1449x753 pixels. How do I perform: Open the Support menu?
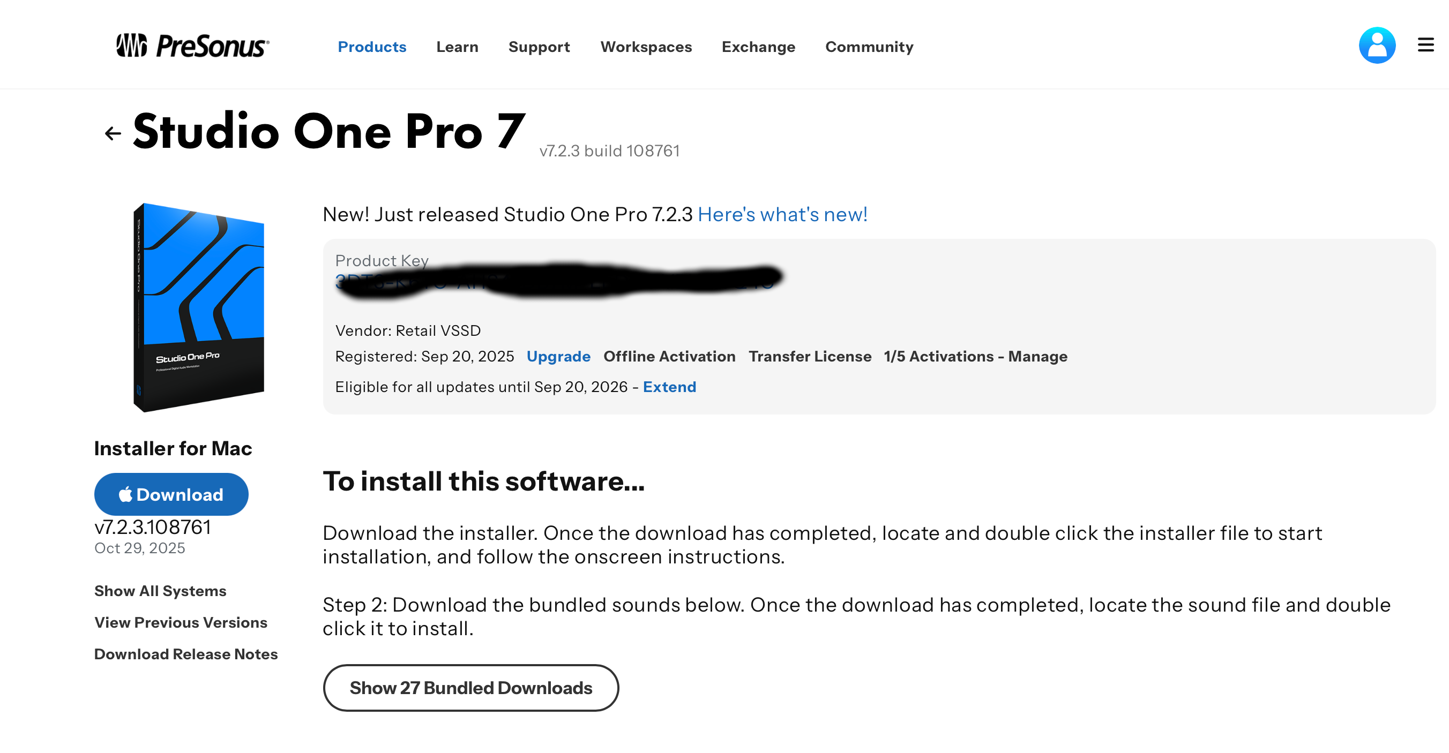pos(539,47)
